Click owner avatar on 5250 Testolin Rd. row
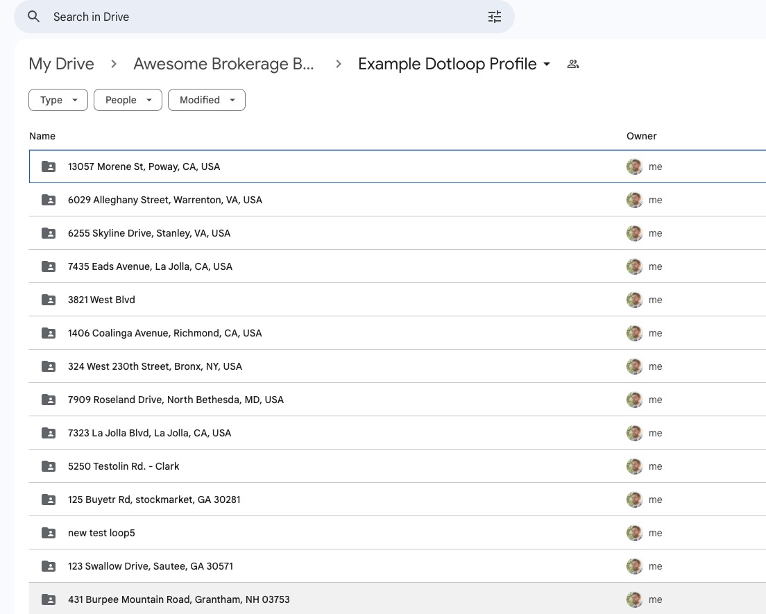 [634, 466]
